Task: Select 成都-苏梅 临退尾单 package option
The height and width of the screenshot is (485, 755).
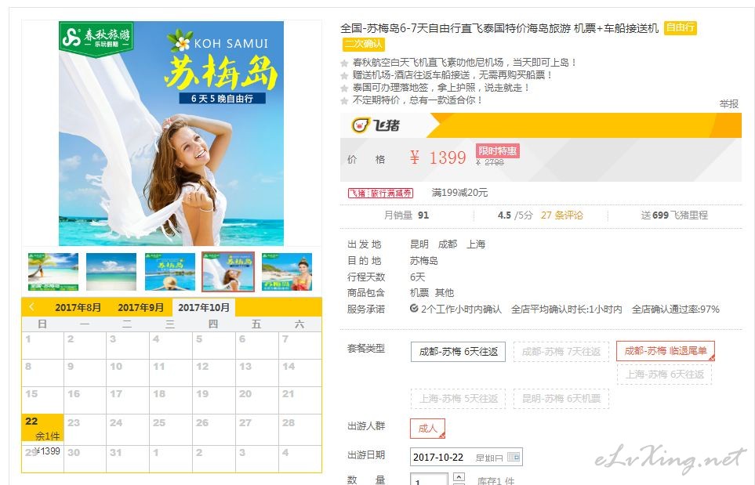Action: 666,351
